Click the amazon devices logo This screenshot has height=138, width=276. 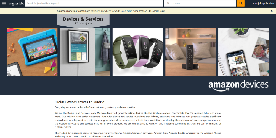click(238, 85)
